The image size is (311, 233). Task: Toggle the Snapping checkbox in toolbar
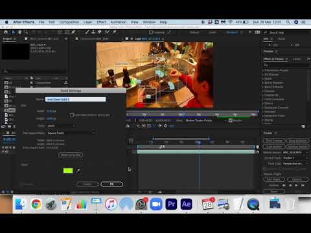[151, 32]
